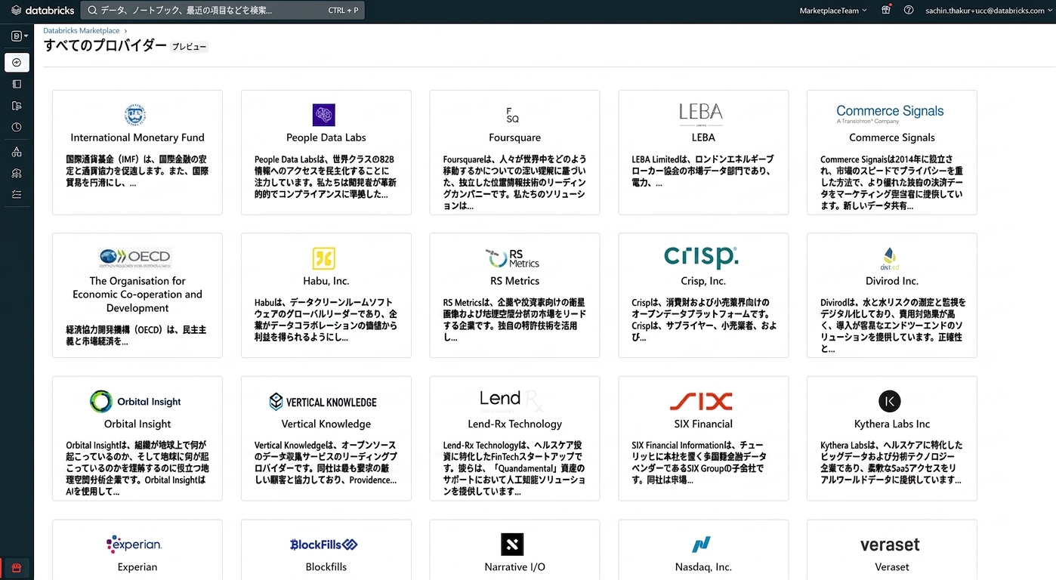Click the Foursquare description paragraph

(514, 183)
